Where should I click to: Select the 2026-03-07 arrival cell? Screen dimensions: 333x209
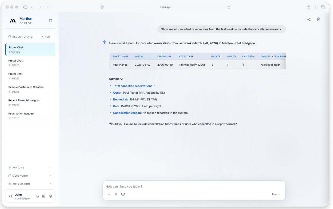143,65
